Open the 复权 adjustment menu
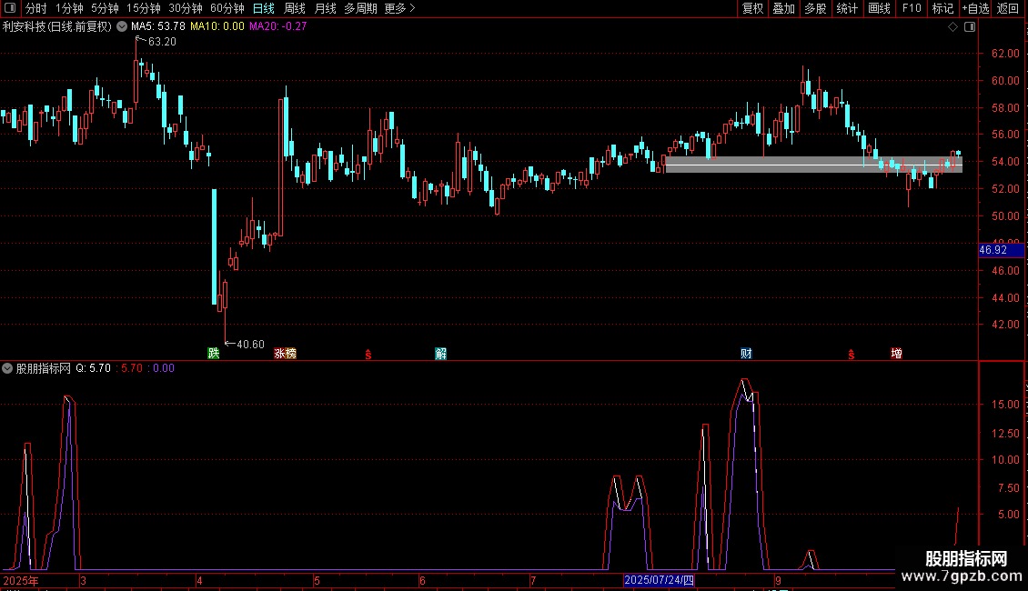The height and width of the screenshot is (591, 1028). coord(752,8)
